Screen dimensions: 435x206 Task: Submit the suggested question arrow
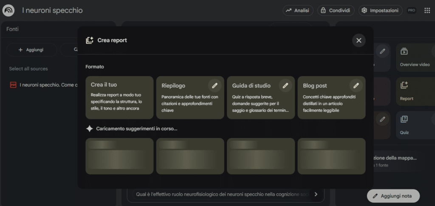tap(316, 194)
